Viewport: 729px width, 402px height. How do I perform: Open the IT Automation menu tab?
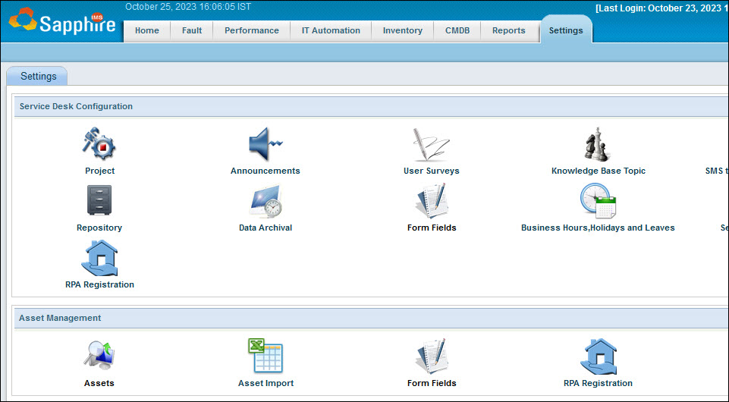click(331, 31)
